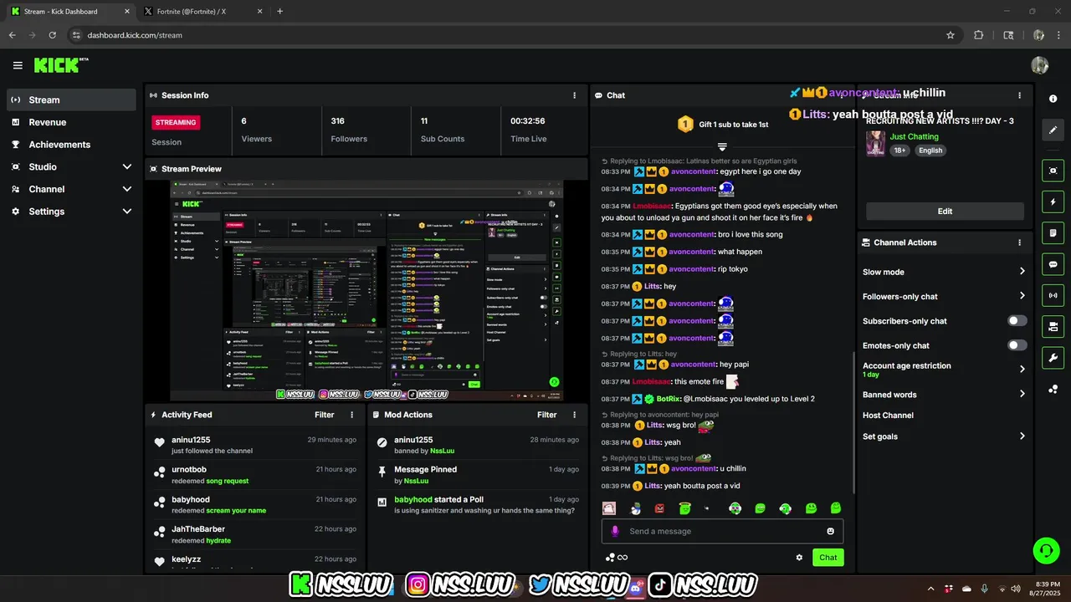The image size is (1071, 602).
Task: Click the broadcast signal icon in right sidebar
Action: pos(1053,295)
